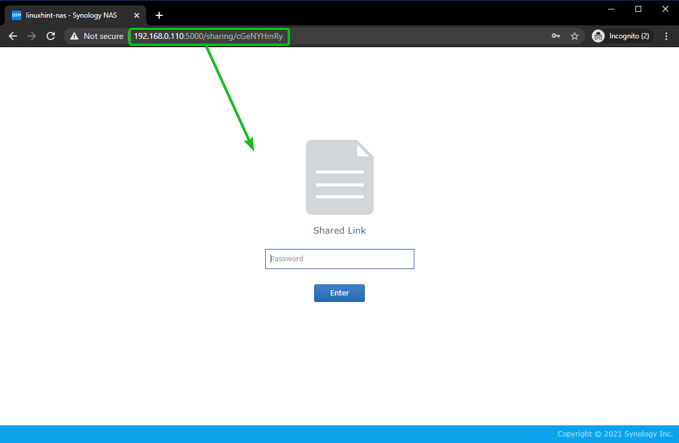
Task: Bookmark this page with the star icon
Action: click(x=575, y=36)
